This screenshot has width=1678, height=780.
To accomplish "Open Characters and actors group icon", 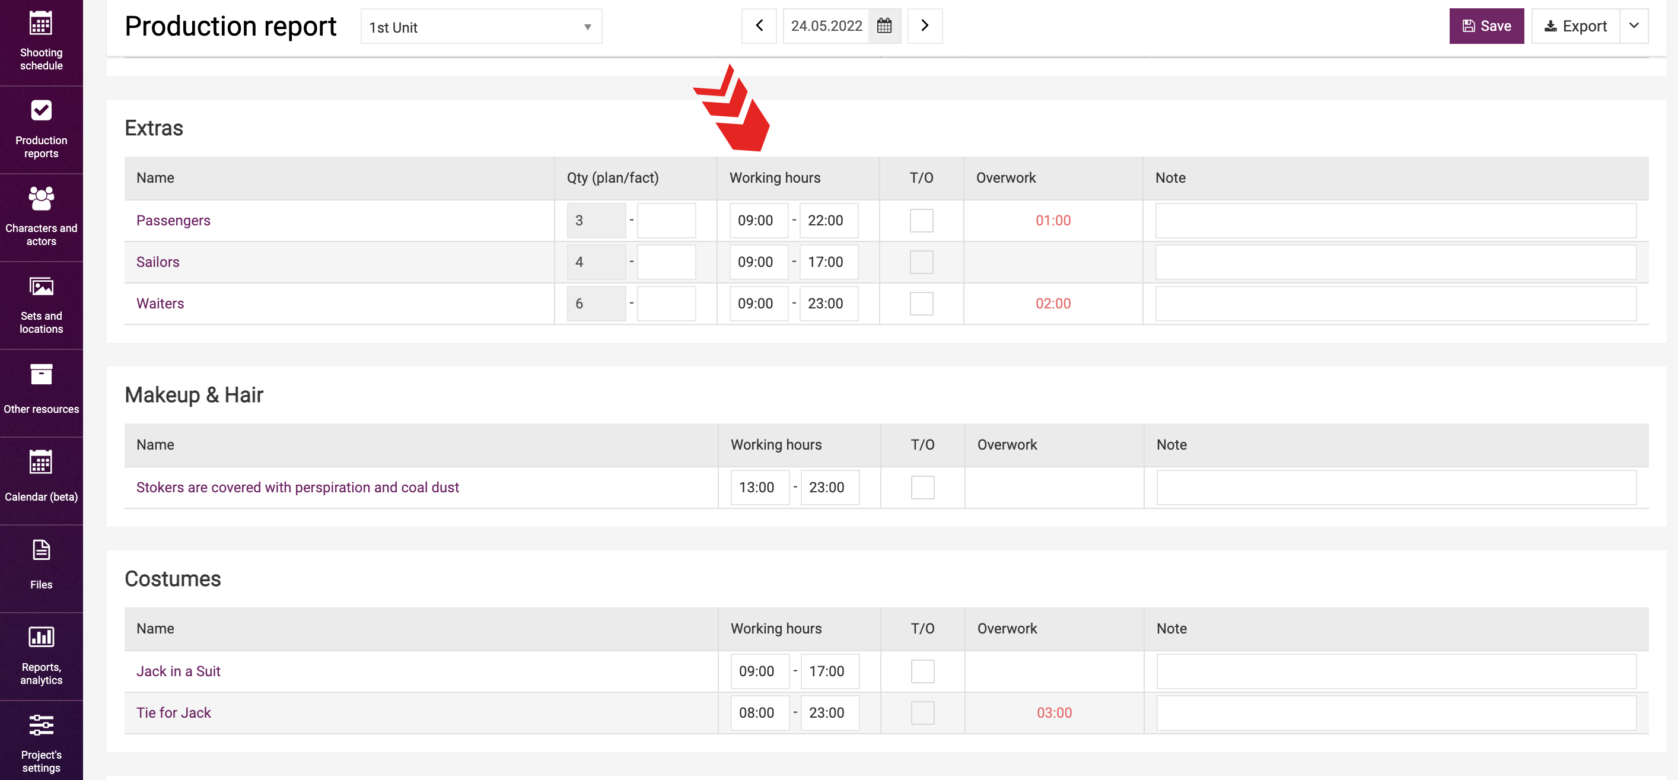I will tap(41, 198).
